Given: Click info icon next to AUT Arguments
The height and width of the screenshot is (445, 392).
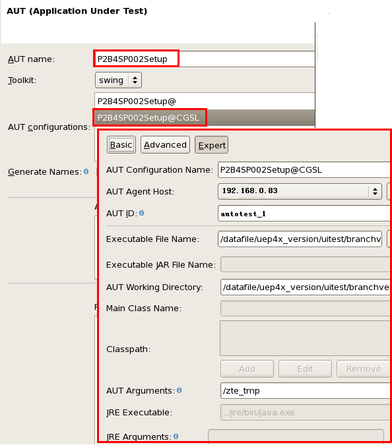Looking at the screenshot, I should 180,390.
